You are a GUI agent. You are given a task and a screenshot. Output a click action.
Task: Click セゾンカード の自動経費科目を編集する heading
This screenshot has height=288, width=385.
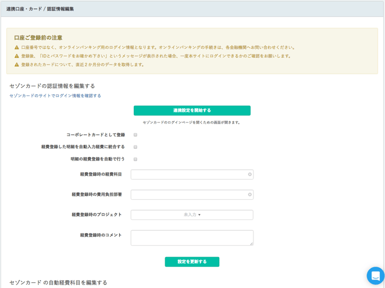click(58, 282)
